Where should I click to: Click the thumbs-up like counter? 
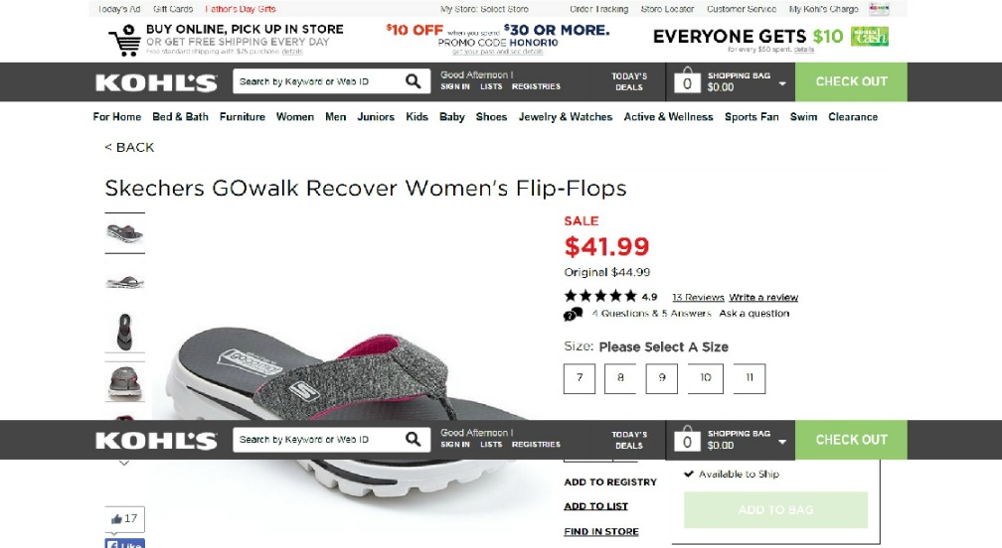pyautogui.click(x=124, y=518)
